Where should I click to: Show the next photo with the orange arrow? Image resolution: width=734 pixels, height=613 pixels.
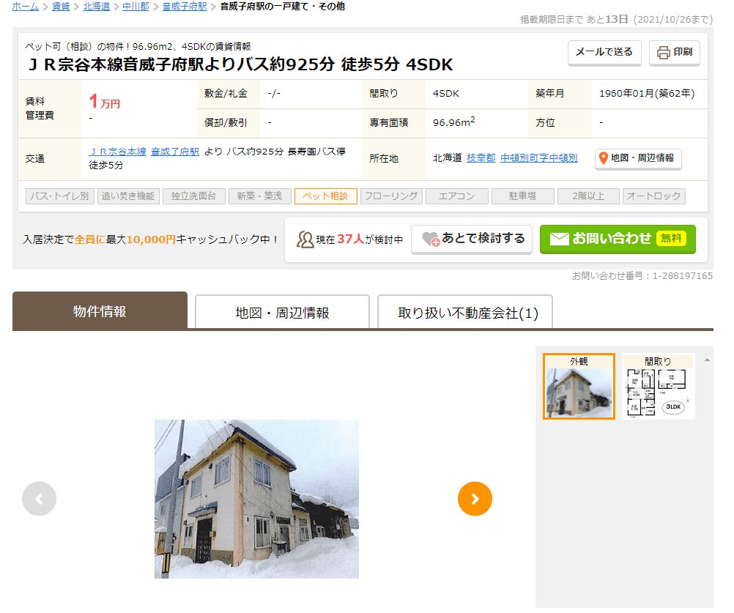475,499
